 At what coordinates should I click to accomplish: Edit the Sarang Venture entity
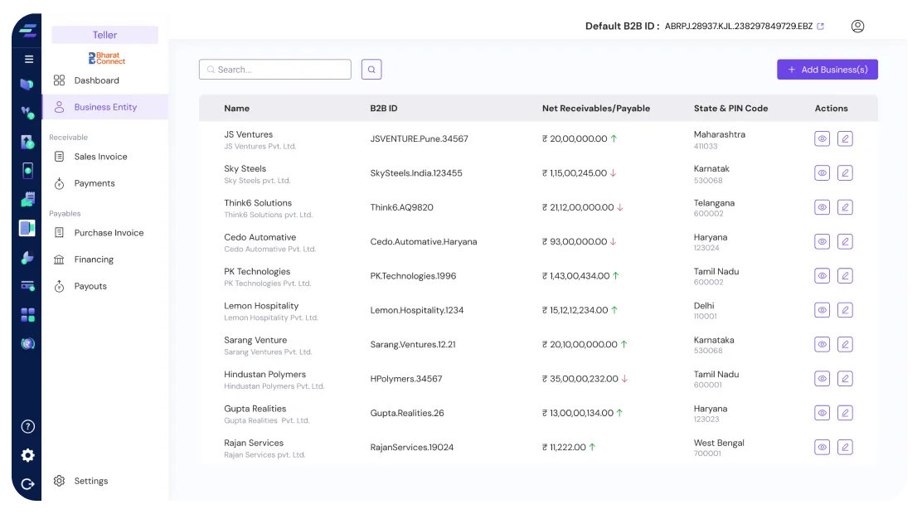coord(845,344)
